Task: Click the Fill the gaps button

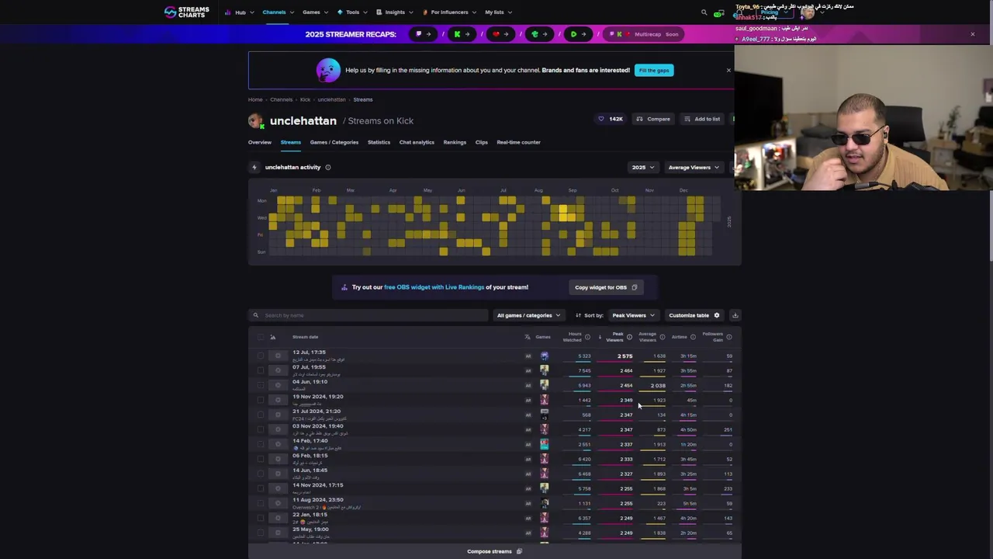Action: click(654, 71)
